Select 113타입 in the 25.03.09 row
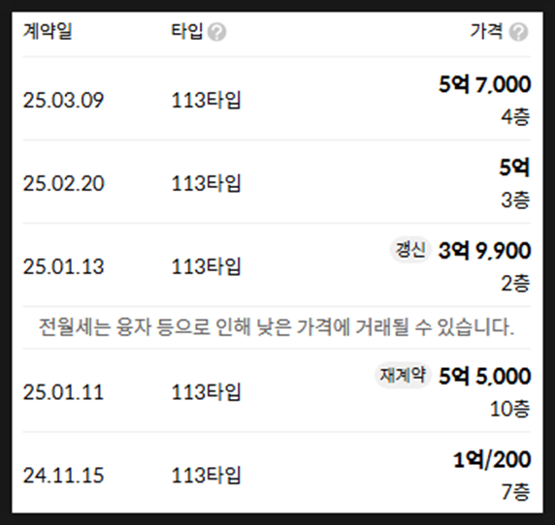 (206, 100)
